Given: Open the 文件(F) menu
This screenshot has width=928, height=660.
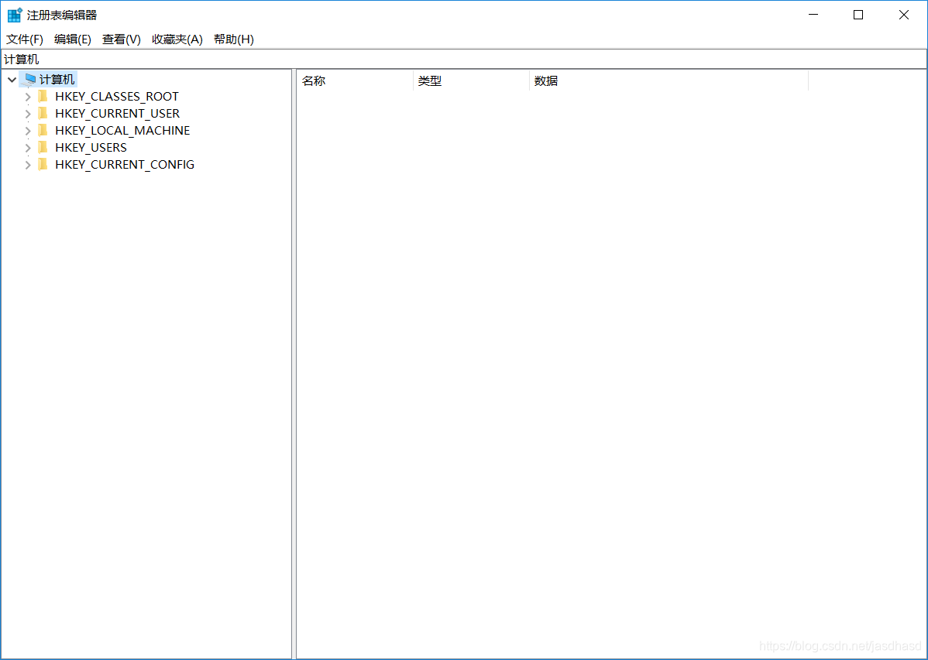Looking at the screenshot, I should (x=25, y=39).
